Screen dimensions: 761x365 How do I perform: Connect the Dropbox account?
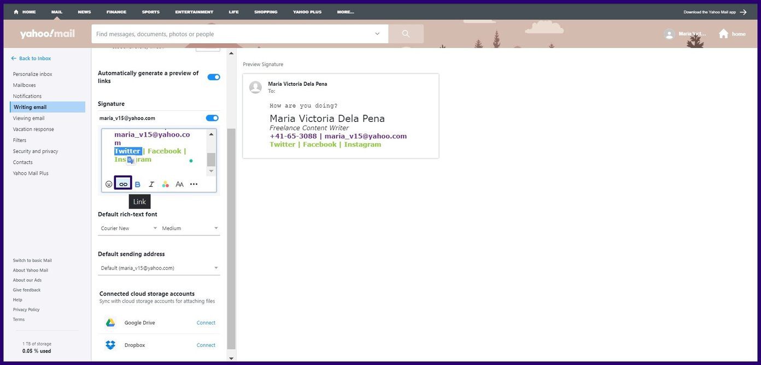[206, 345]
